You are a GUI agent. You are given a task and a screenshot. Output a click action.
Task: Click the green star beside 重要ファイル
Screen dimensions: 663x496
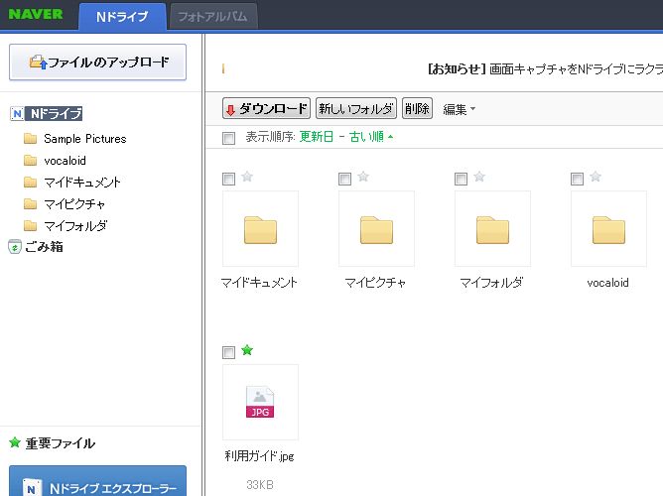coord(15,442)
